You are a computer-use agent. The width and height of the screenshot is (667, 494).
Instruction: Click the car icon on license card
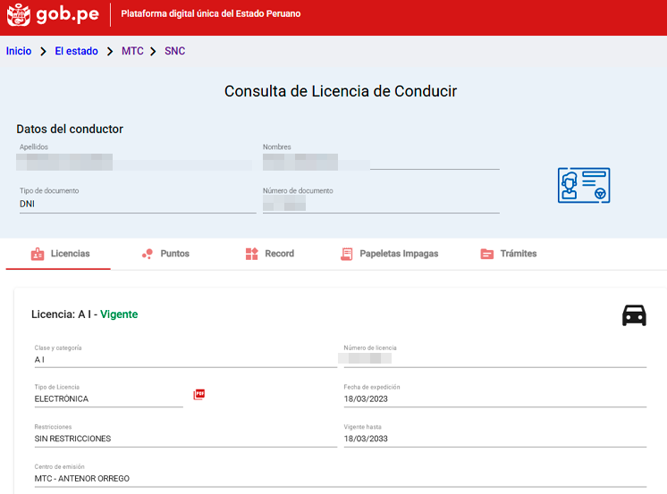pyautogui.click(x=634, y=315)
